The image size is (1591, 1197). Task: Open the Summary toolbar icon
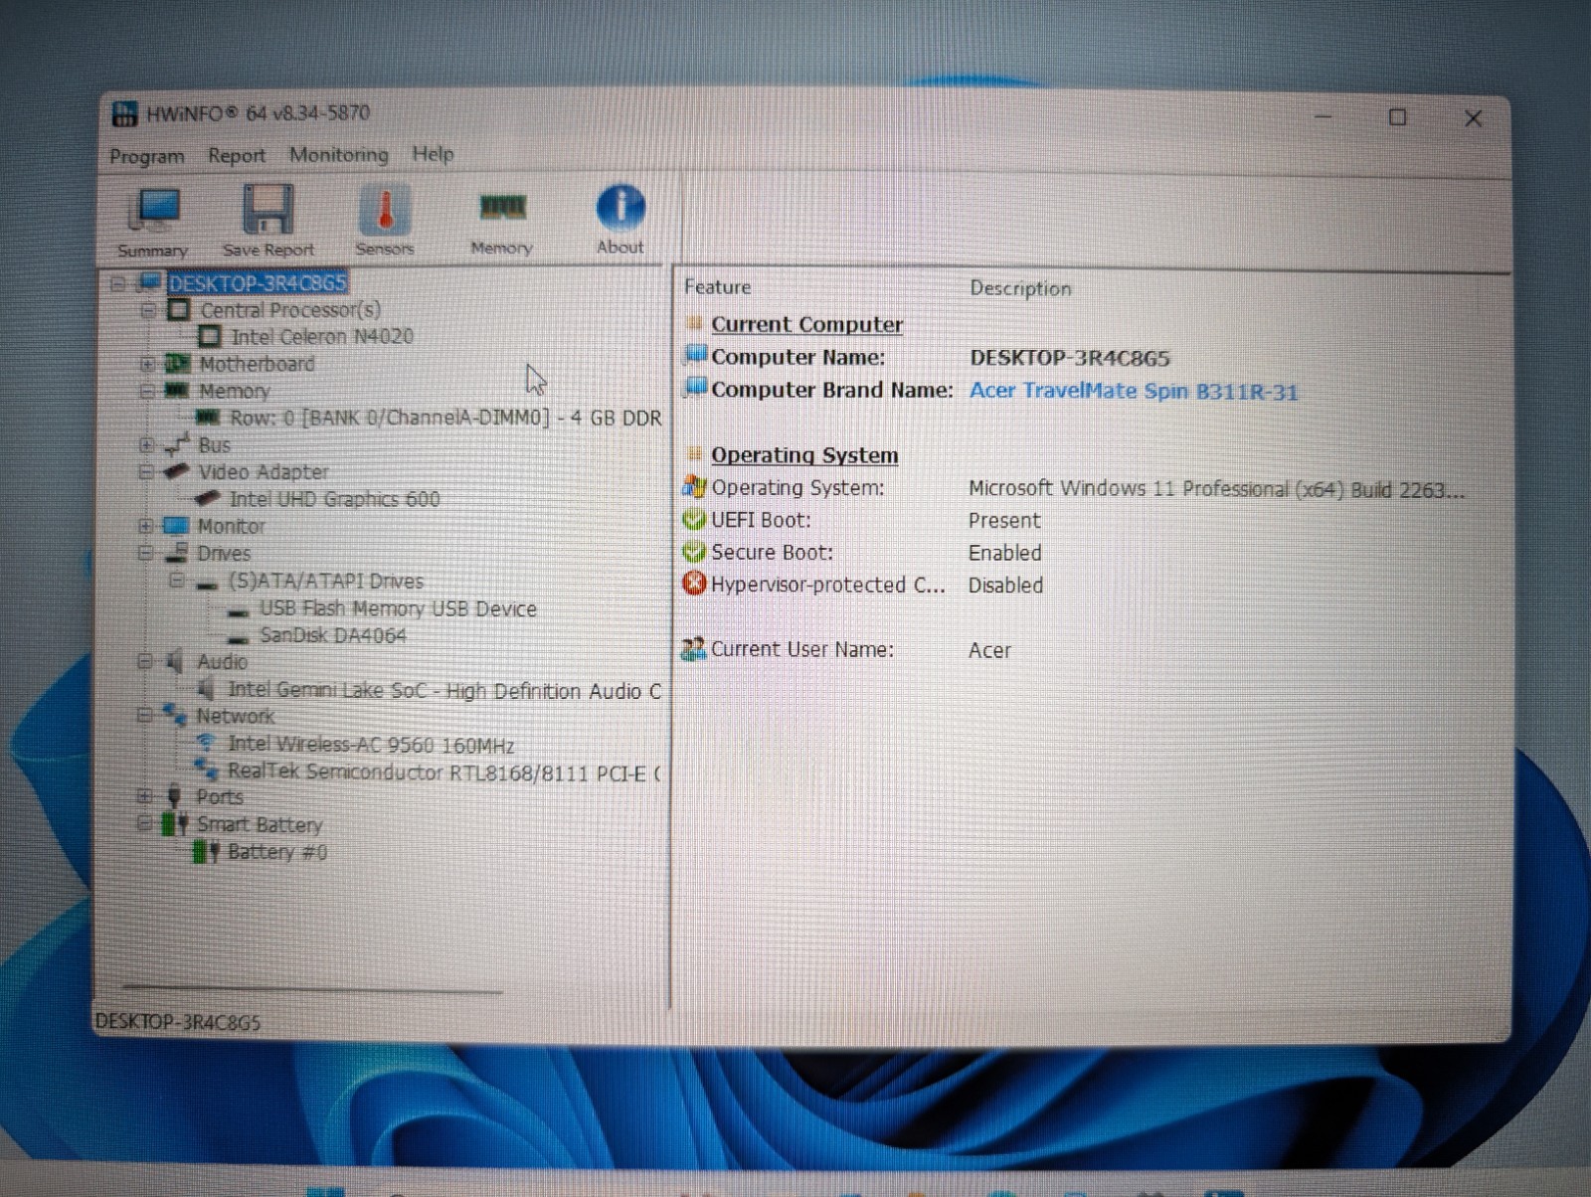[x=154, y=222]
